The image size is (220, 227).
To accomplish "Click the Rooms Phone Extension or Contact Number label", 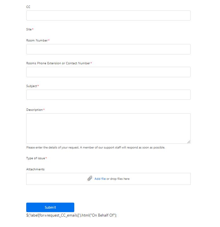I will click(58, 63).
